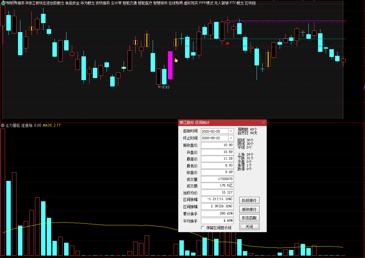Click the 在线教育 concept tag
Screen dimensions: 365x258
click(175, 3)
